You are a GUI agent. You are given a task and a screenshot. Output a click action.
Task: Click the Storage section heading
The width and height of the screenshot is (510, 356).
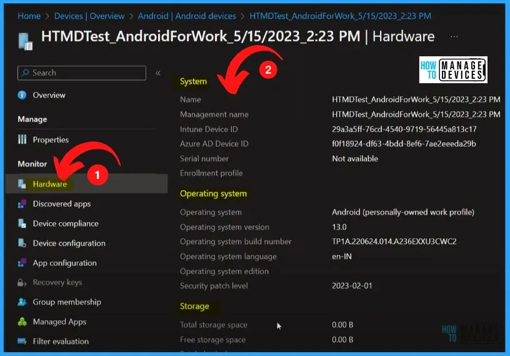194,306
